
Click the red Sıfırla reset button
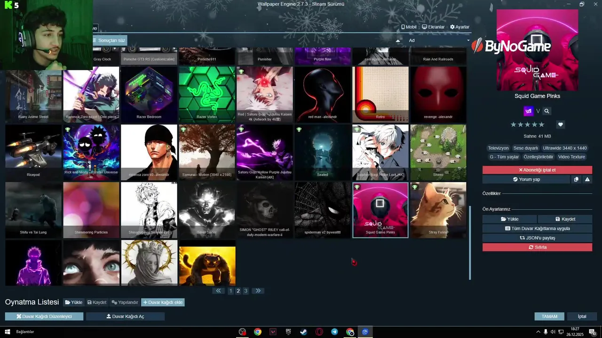click(x=537, y=247)
